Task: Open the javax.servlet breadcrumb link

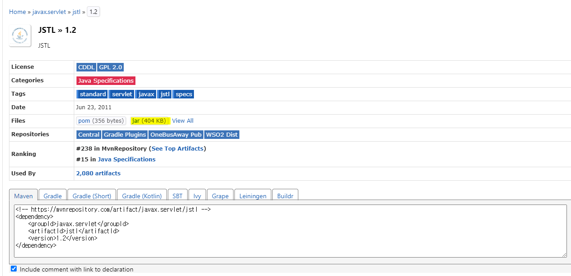Action: click(x=49, y=12)
